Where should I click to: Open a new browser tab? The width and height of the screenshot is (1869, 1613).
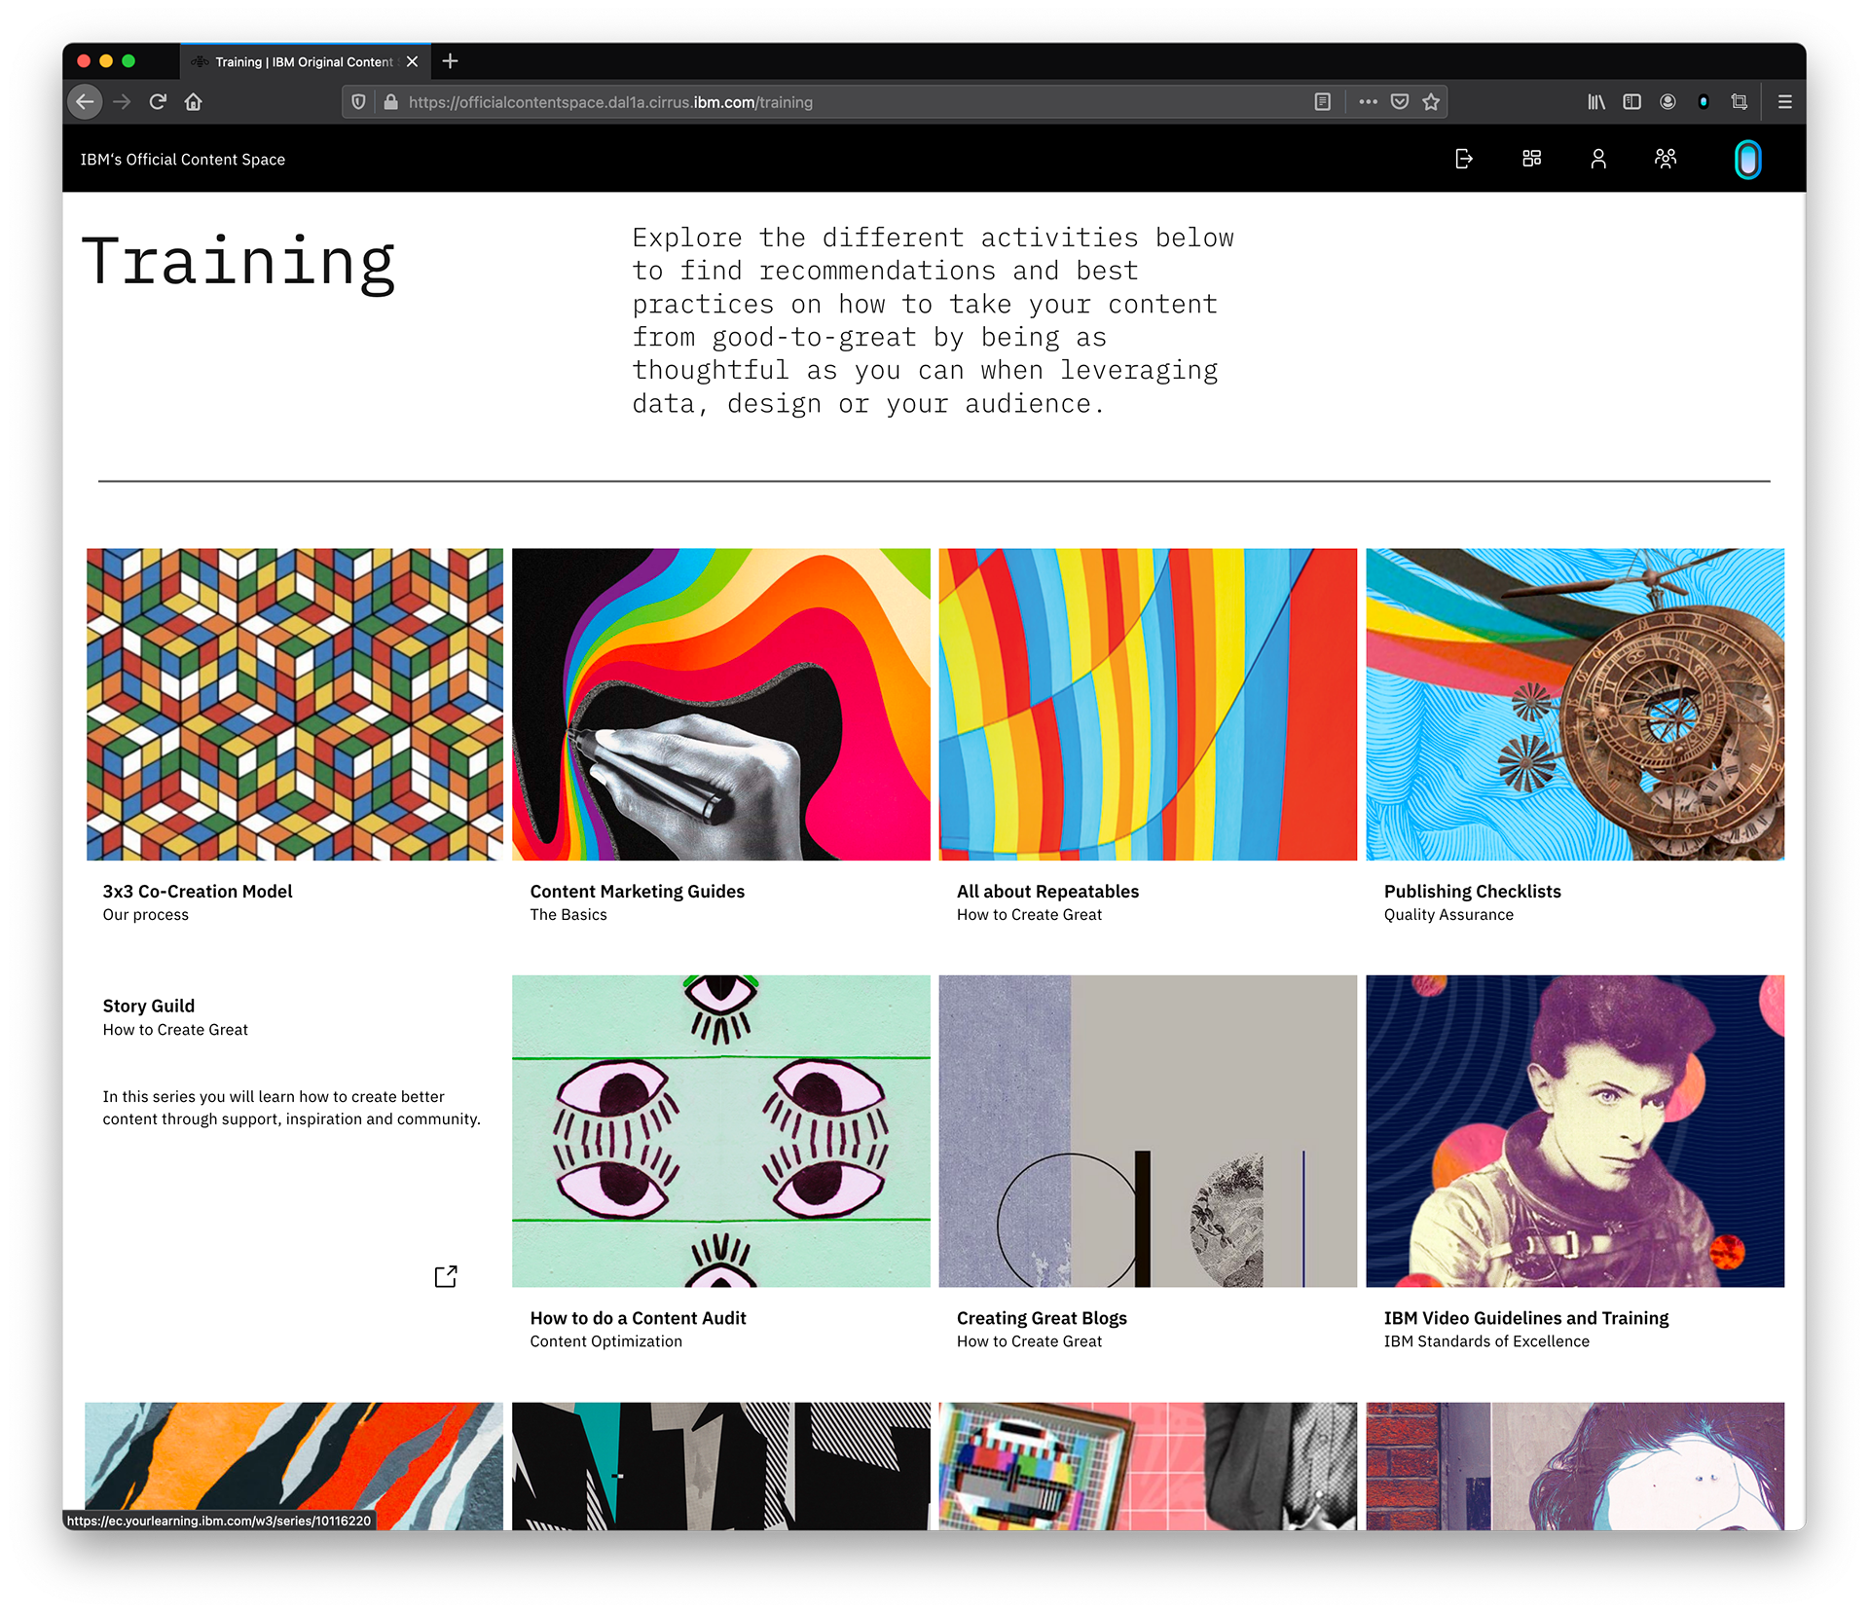click(450, 61)
